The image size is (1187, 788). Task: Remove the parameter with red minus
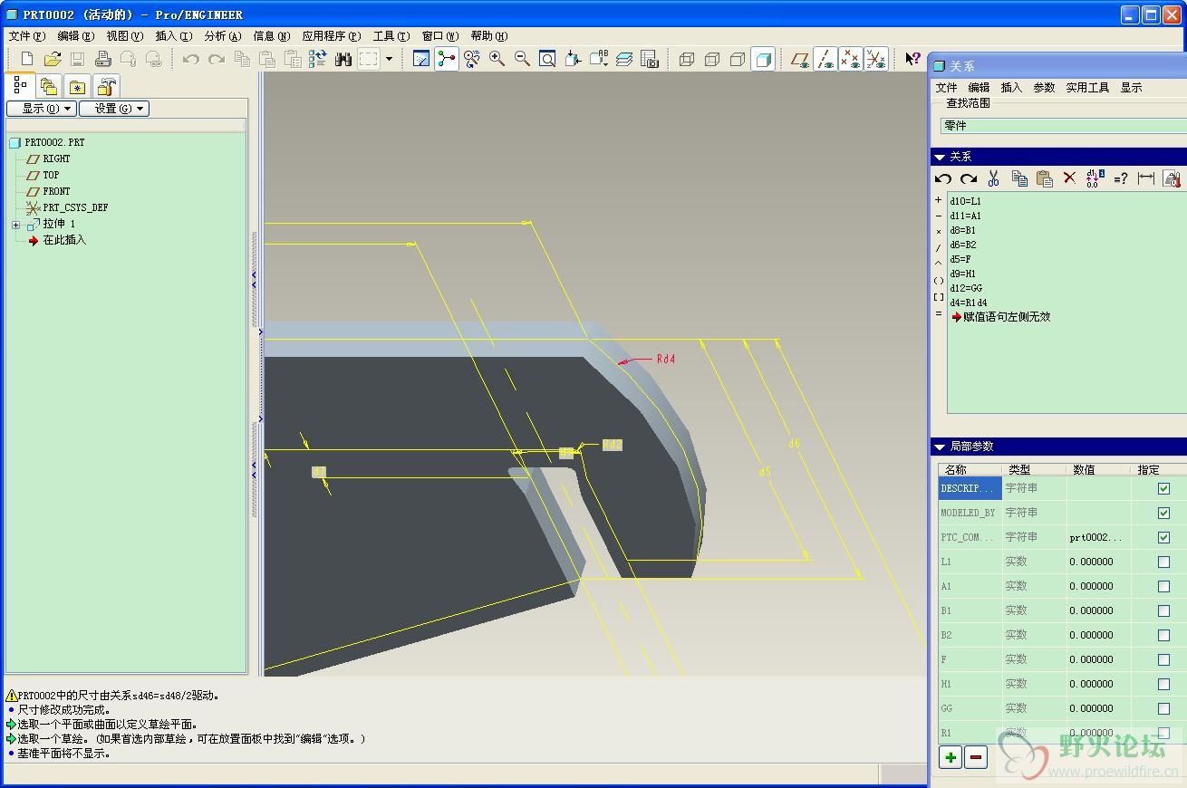pyautogui.click(x=976, y=758)
